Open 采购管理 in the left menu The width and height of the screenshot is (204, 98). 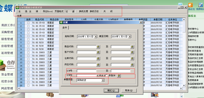click(x=7, y=32)
